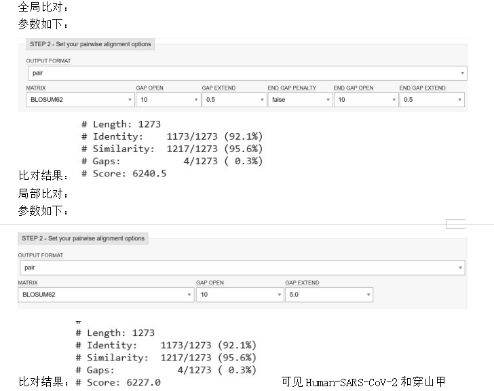Click the lower STEP 2 pairwise alignment options header
The image size is (494, 391).
click(83, 238)
